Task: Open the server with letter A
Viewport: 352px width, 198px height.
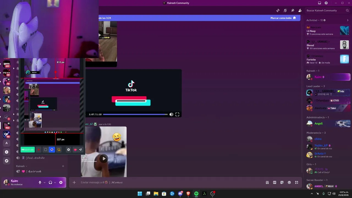Action: pos(7,143)
